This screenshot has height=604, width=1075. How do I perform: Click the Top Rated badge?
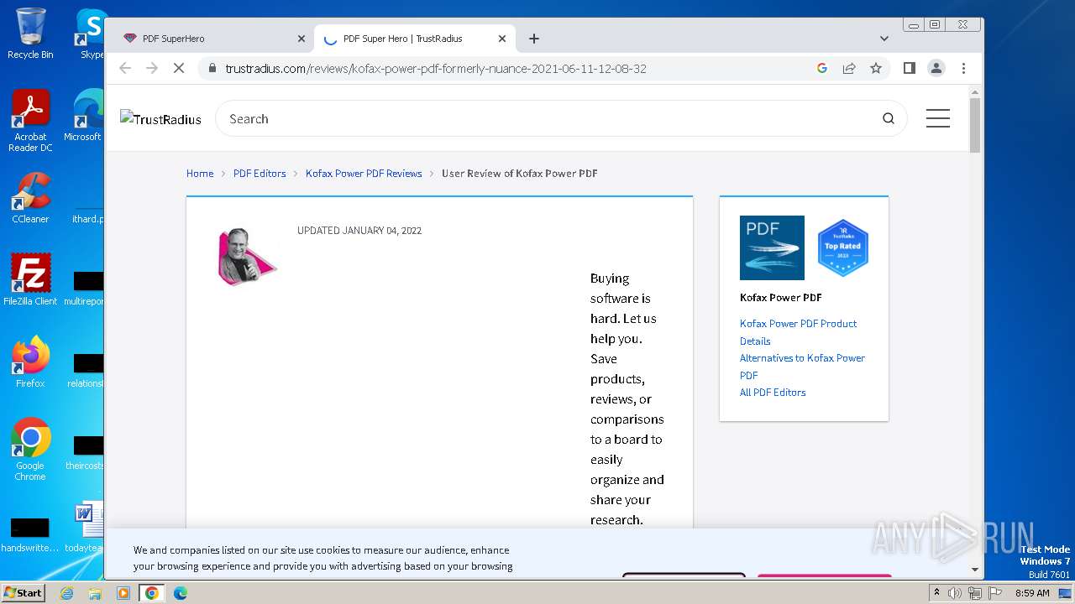842,247
